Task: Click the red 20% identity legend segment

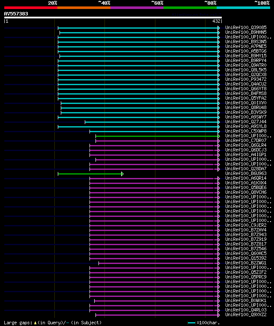Action: (31, 8)
